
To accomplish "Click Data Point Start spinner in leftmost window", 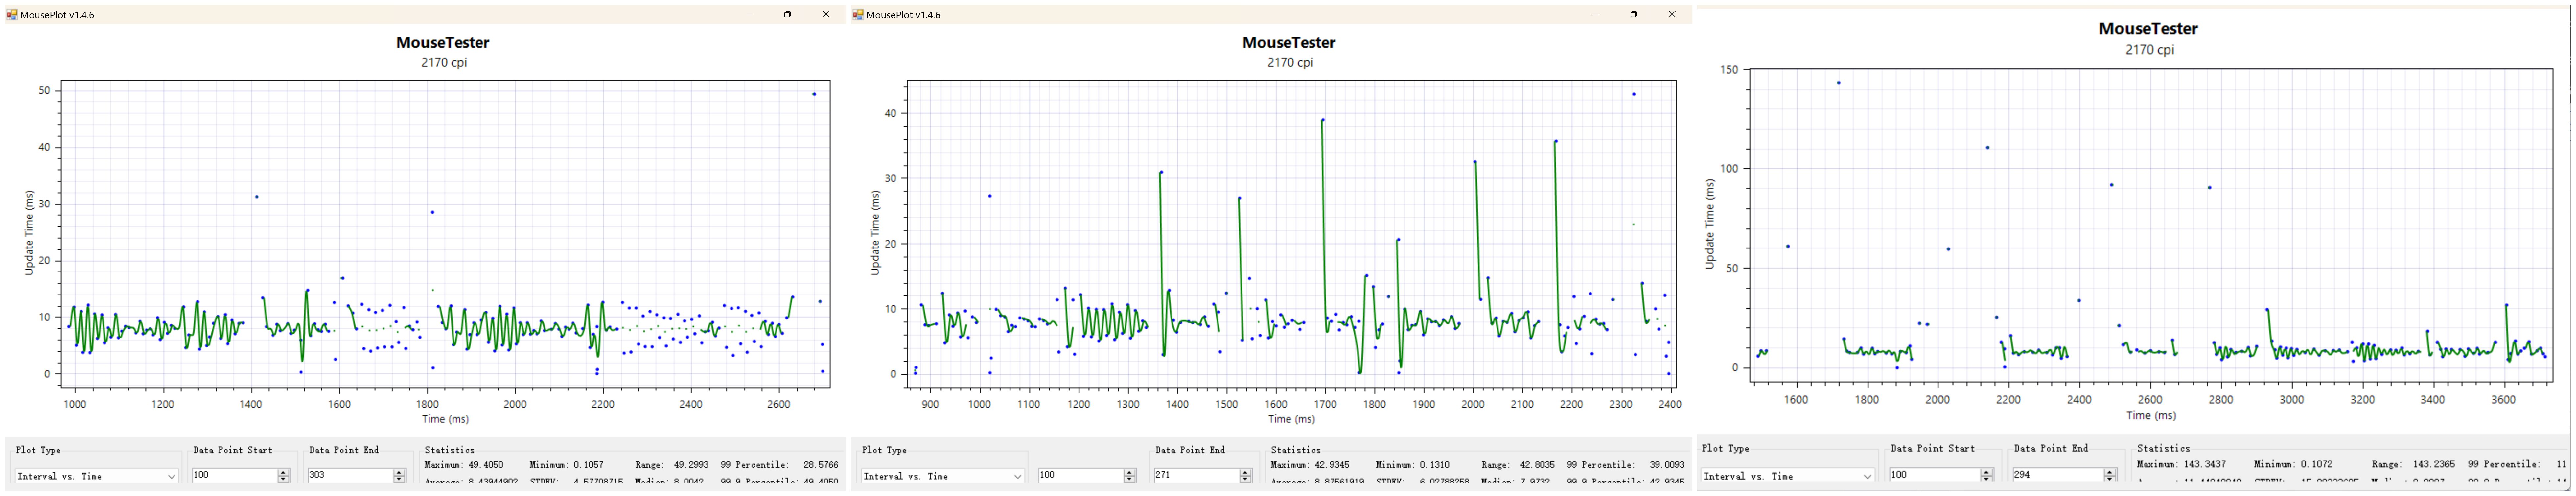I will 283,476.
